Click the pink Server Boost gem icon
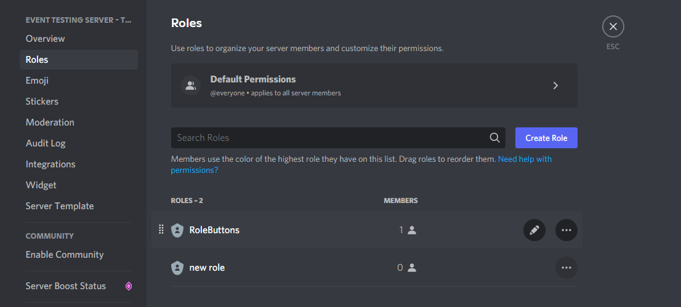The height and width of the screenshot is (307, 681). [x=129, y=286]
